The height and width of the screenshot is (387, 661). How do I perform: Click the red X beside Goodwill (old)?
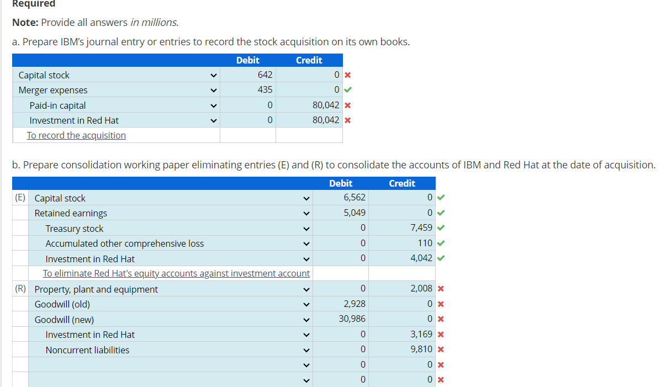(441, 304)
